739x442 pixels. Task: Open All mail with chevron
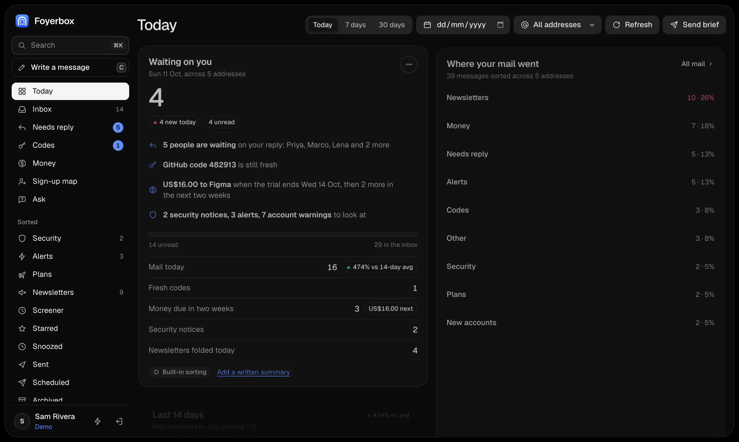(697, 64)
